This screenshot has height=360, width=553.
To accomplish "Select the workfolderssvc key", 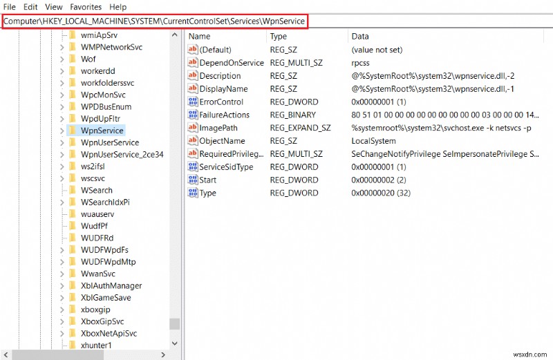I will pyautogui.click(x=107, y=83).
